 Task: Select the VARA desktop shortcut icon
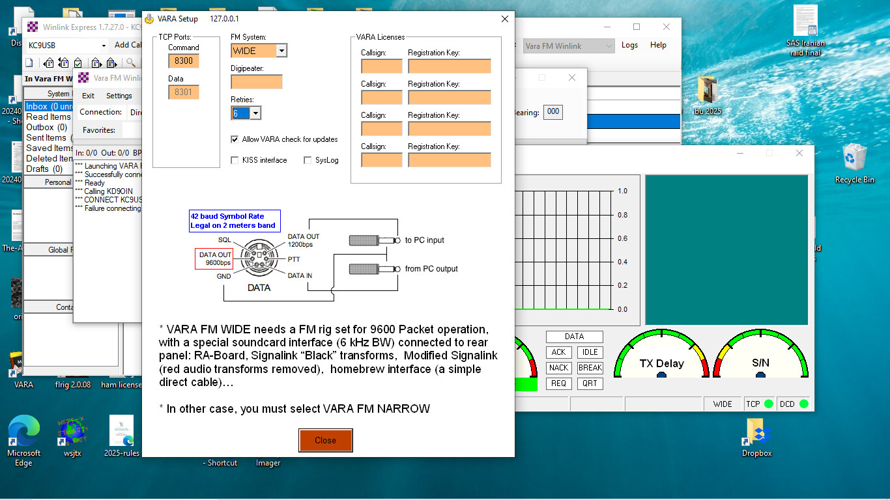pos(23,365)
